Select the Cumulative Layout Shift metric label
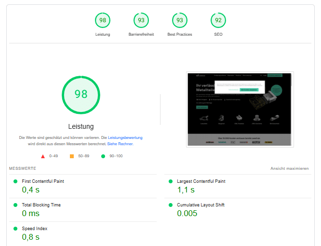 coord(201,205)
